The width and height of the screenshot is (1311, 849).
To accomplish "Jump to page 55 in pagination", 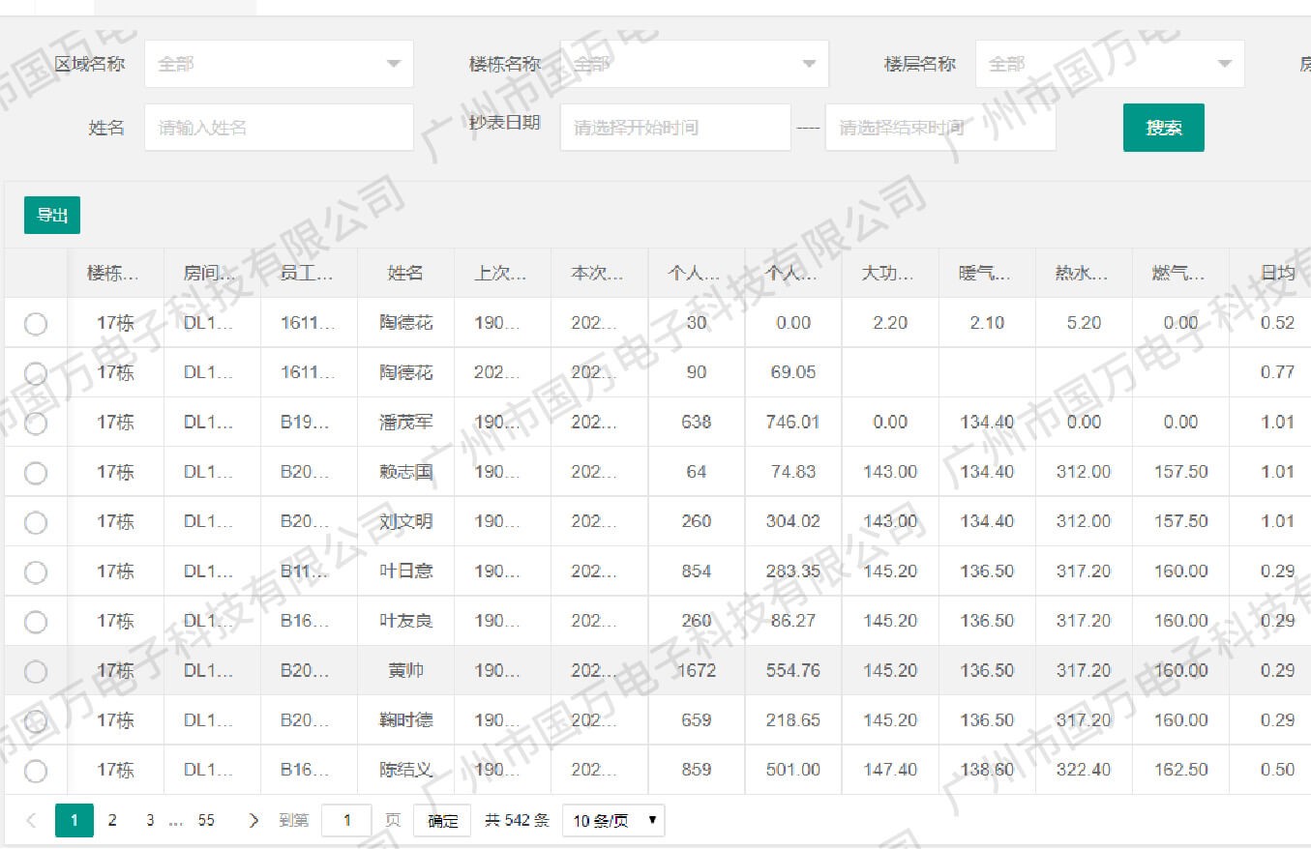I will pos(206,820).
